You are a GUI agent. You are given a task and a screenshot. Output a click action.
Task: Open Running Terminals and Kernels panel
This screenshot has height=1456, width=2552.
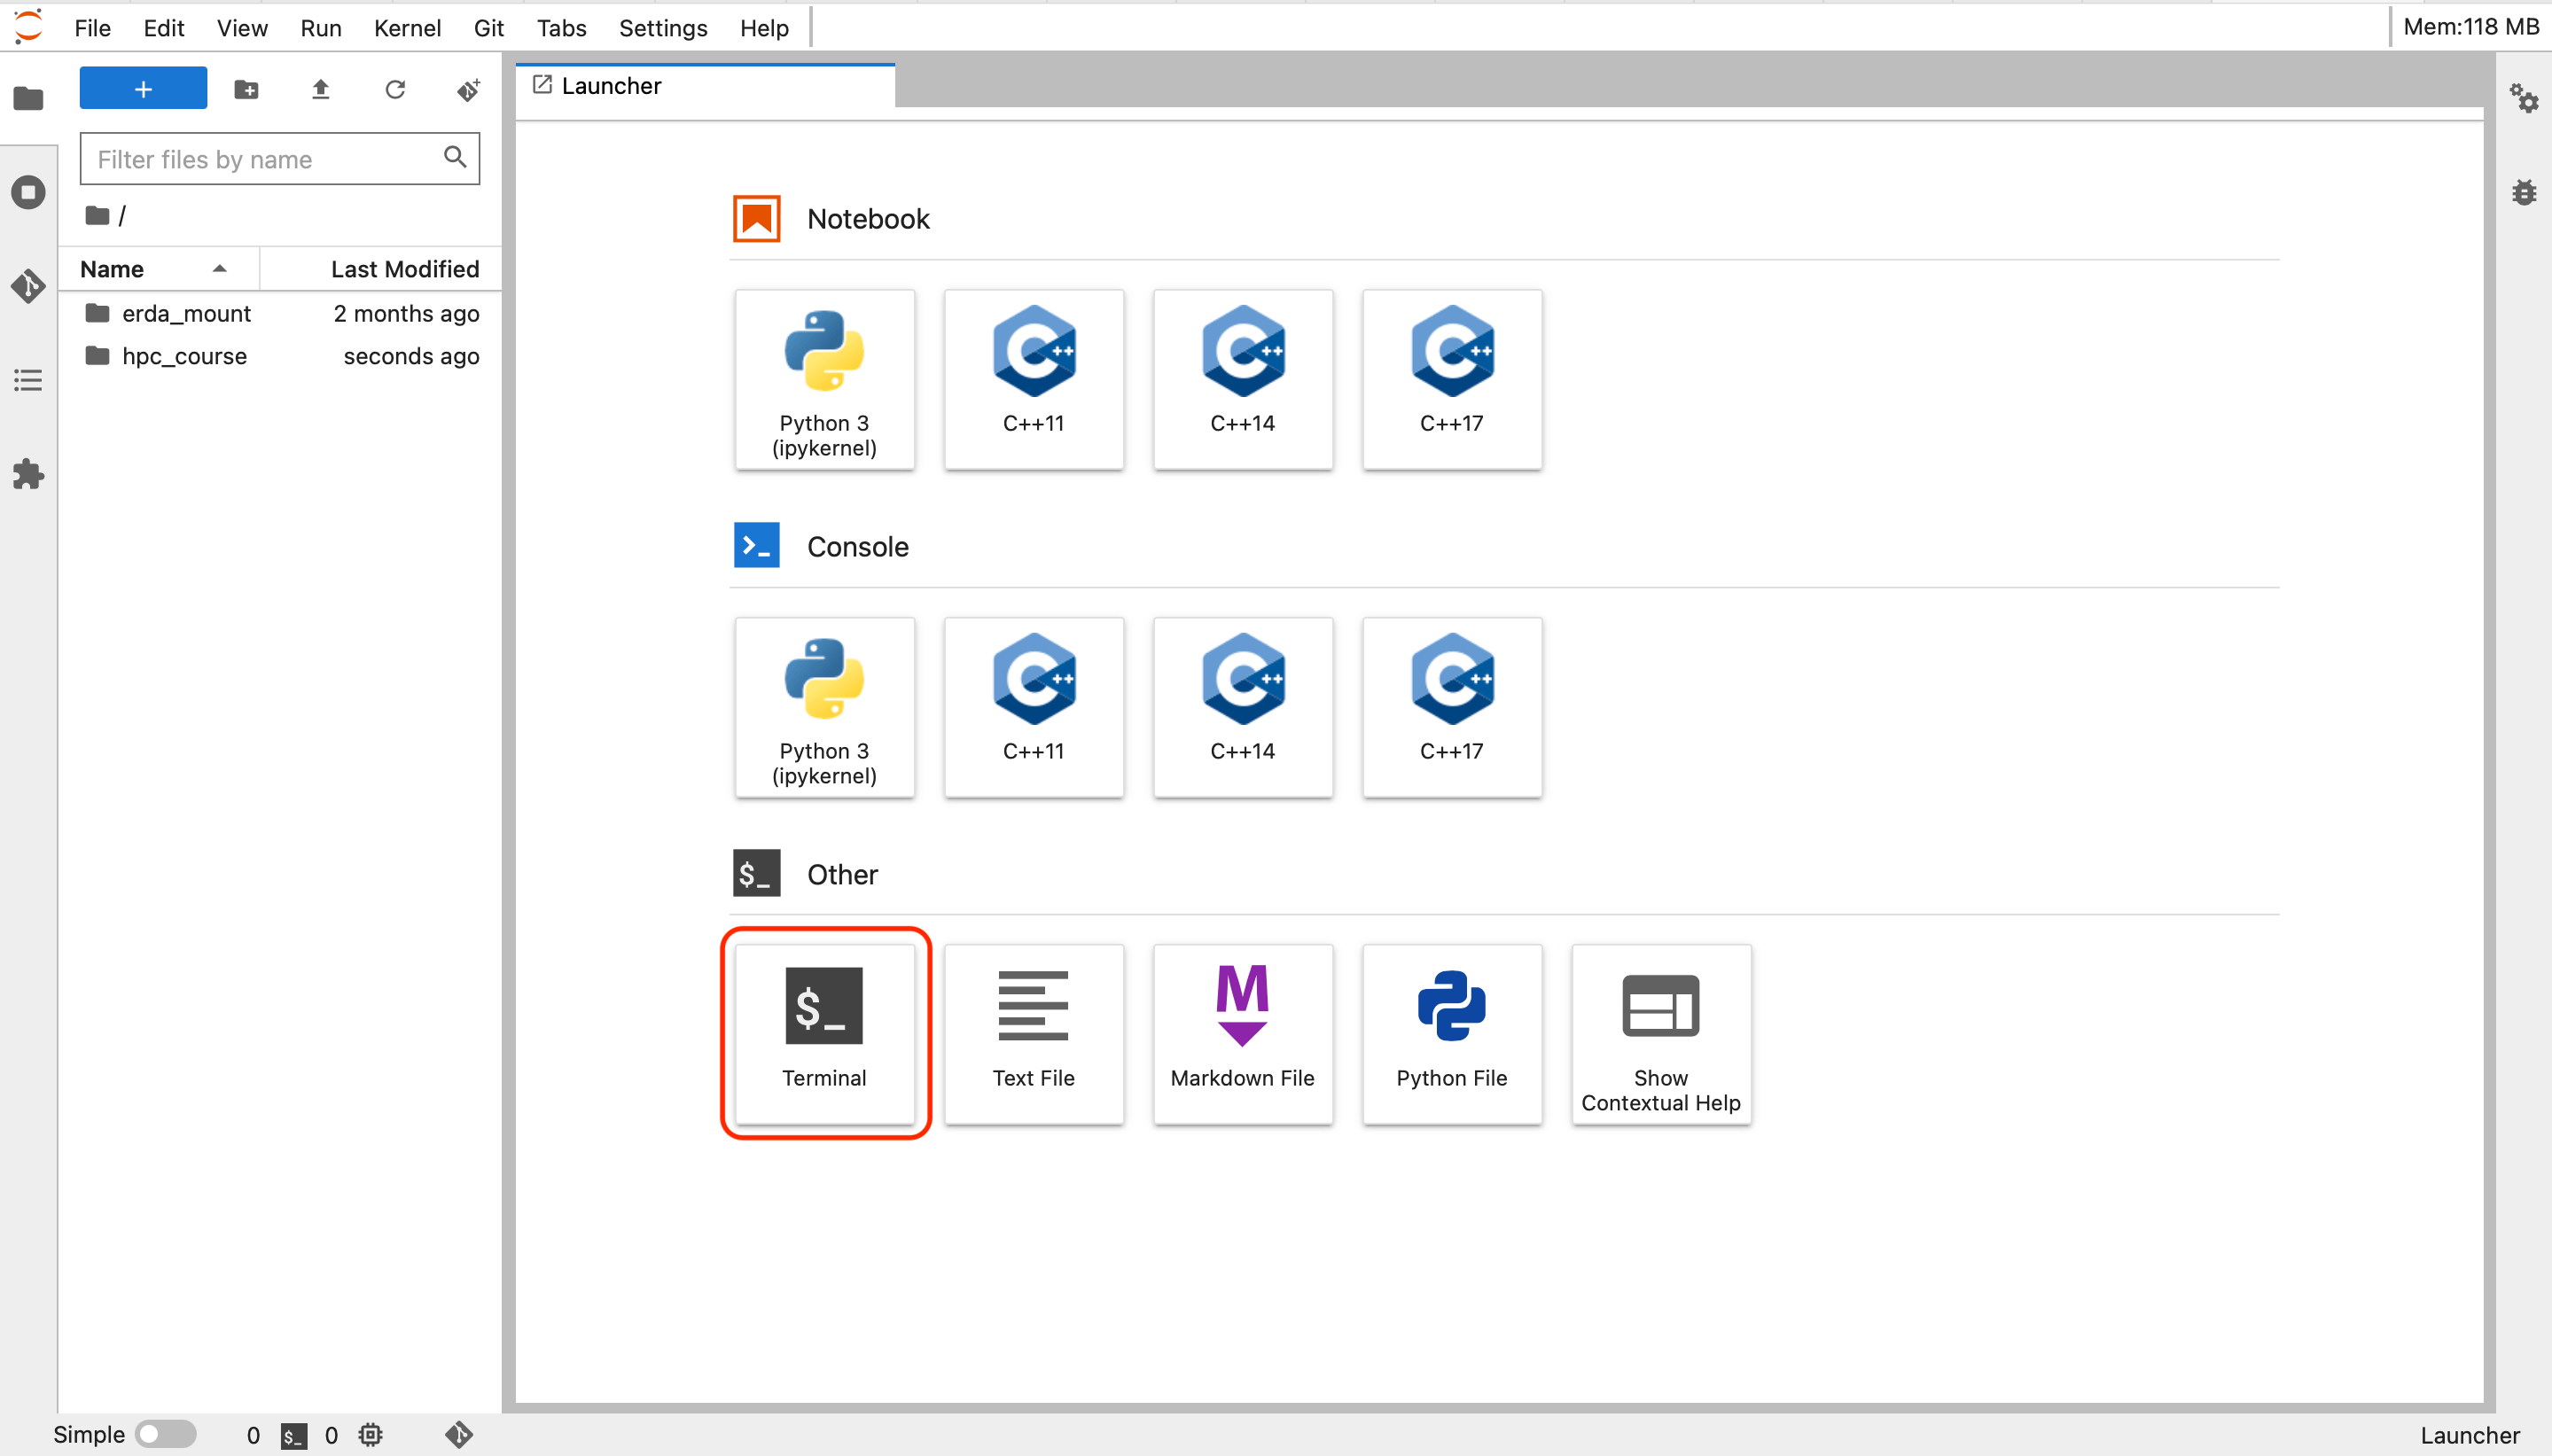click(x=28, y=192)
